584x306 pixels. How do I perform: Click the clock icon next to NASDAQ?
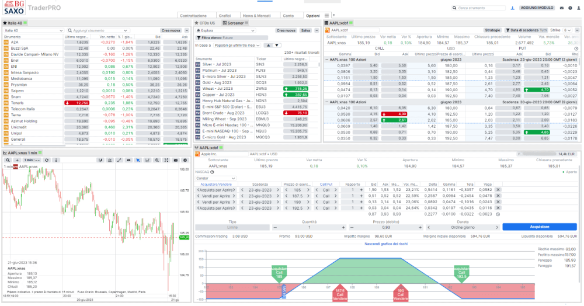tap(213, 172)
